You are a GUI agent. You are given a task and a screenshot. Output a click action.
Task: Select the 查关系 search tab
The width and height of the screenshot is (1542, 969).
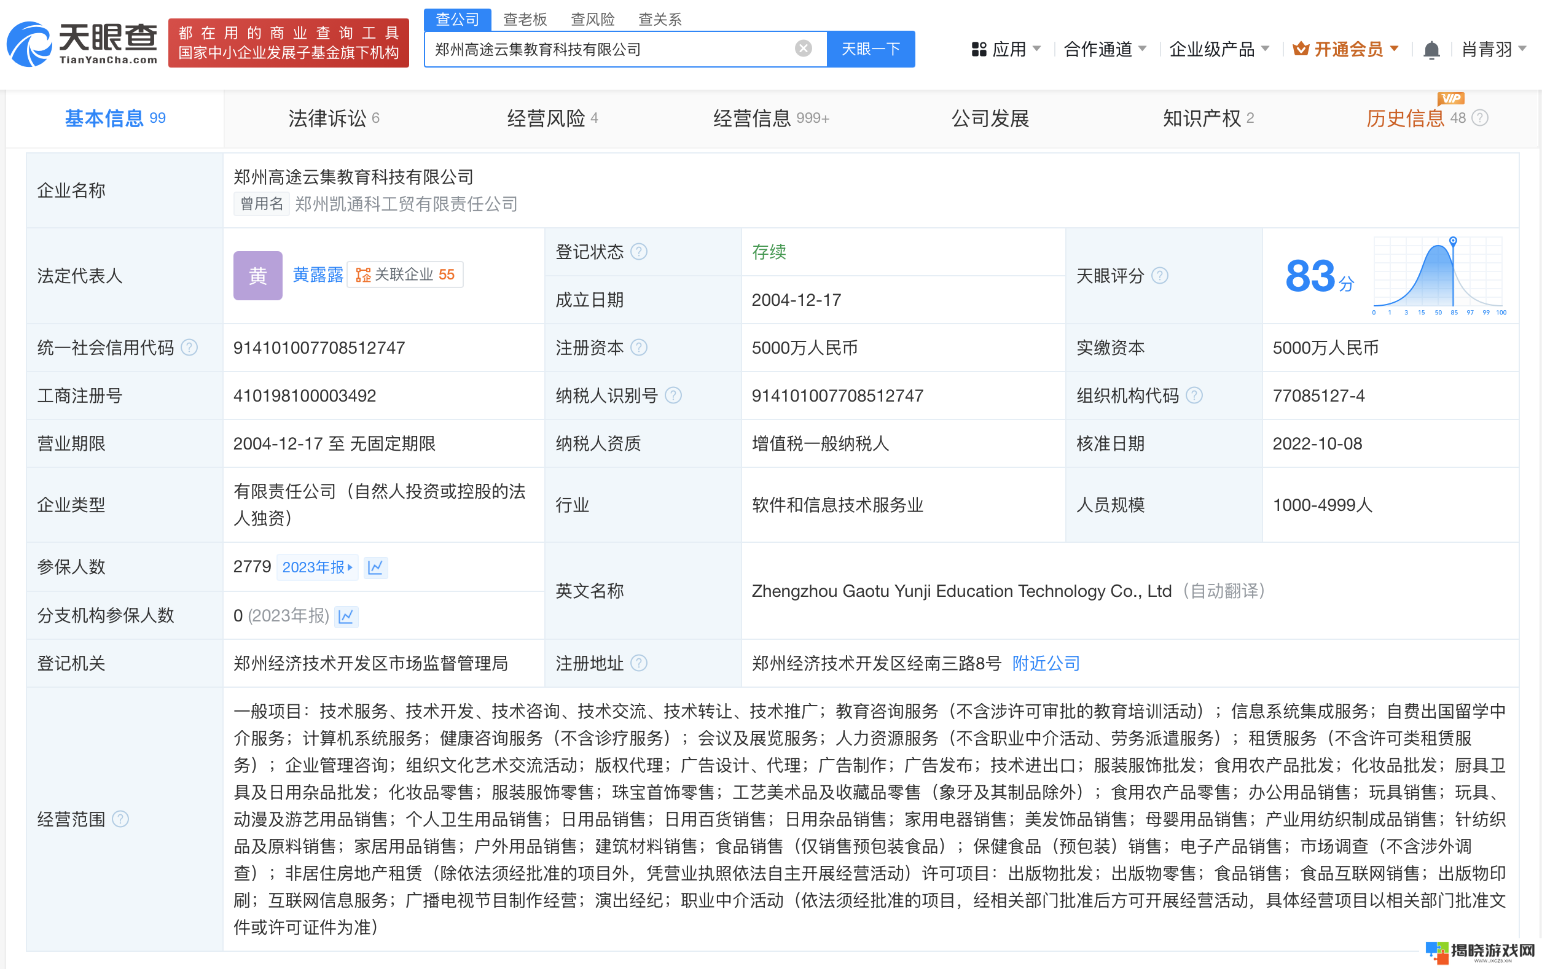tap(660, 19)
